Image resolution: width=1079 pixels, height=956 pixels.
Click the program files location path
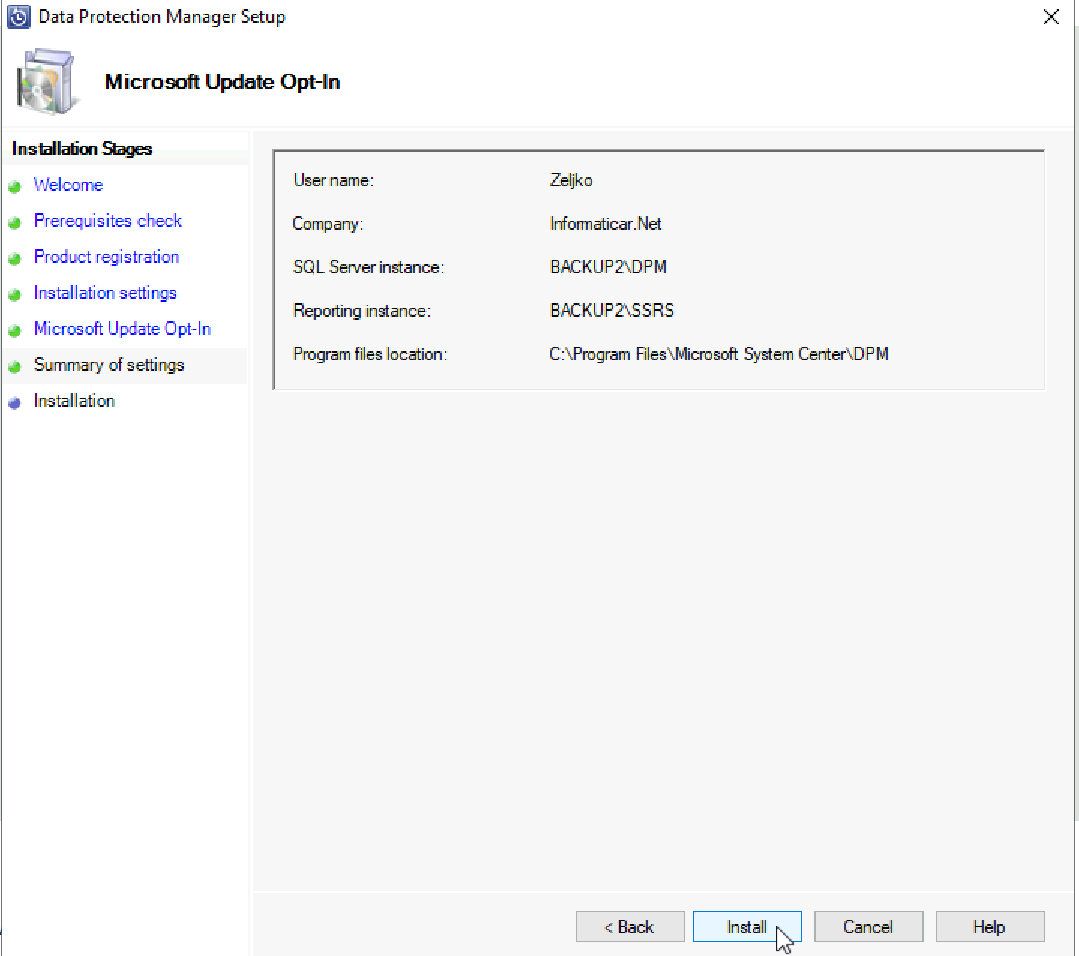tap(719, 354)
